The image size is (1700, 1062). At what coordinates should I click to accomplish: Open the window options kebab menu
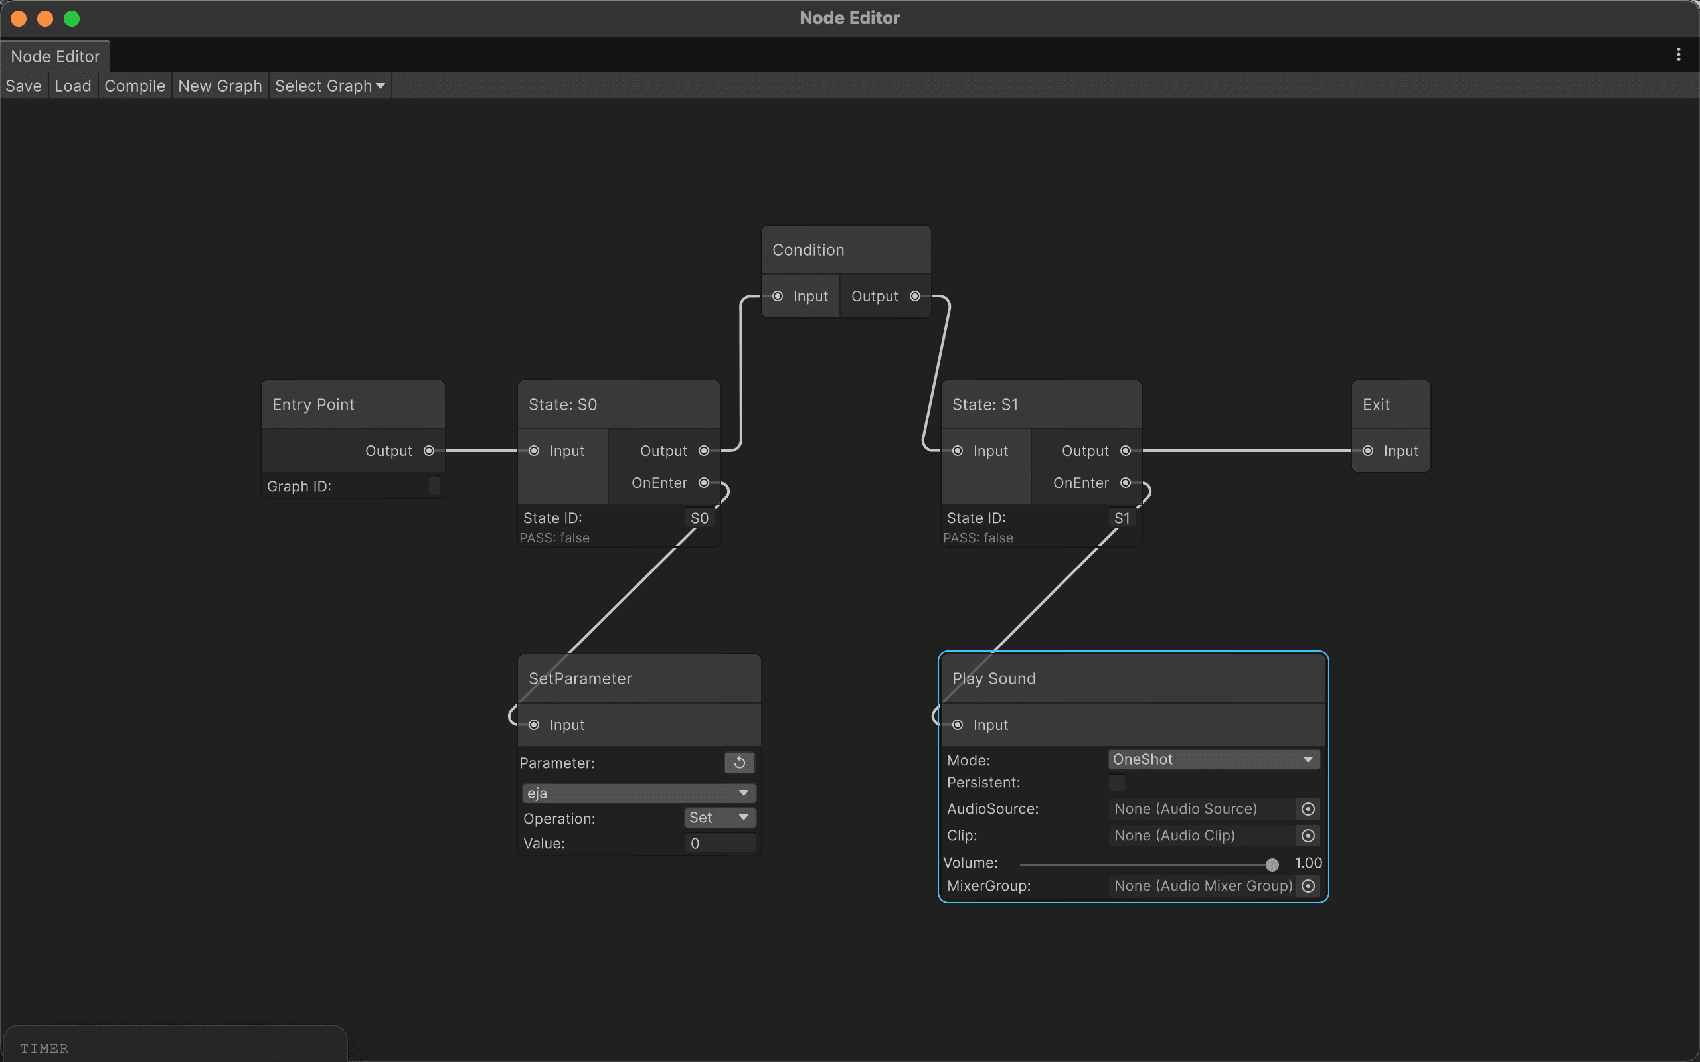pos(1679,55)
